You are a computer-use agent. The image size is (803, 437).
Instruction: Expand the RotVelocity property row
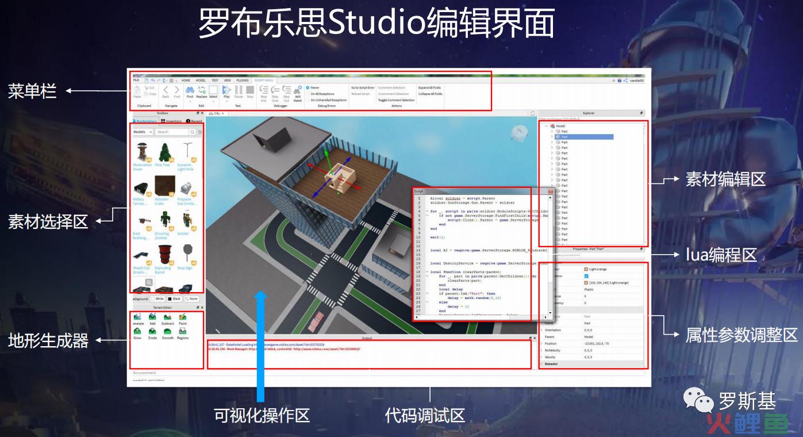coord(541,350)
